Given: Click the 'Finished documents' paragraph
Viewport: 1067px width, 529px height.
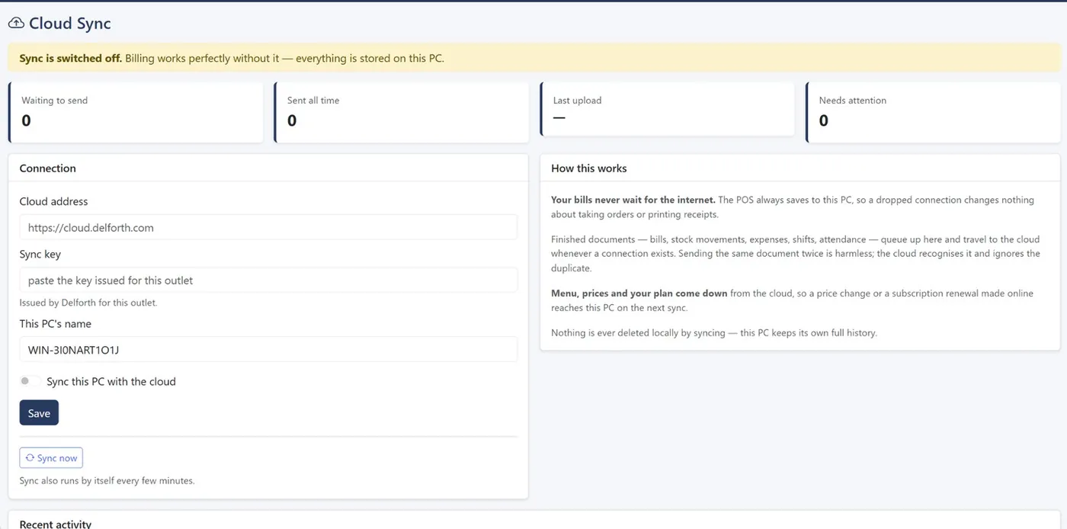Looking at the screenshot, I should tap(796, 254).
